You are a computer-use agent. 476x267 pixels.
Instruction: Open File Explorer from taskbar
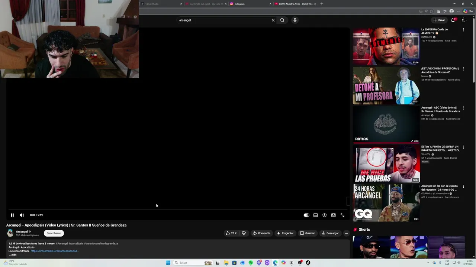coord(226,263)
